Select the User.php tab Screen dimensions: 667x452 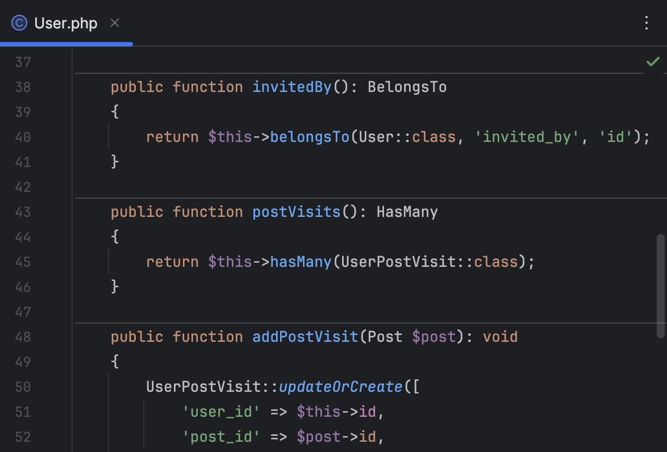click(x=65, y=23)
